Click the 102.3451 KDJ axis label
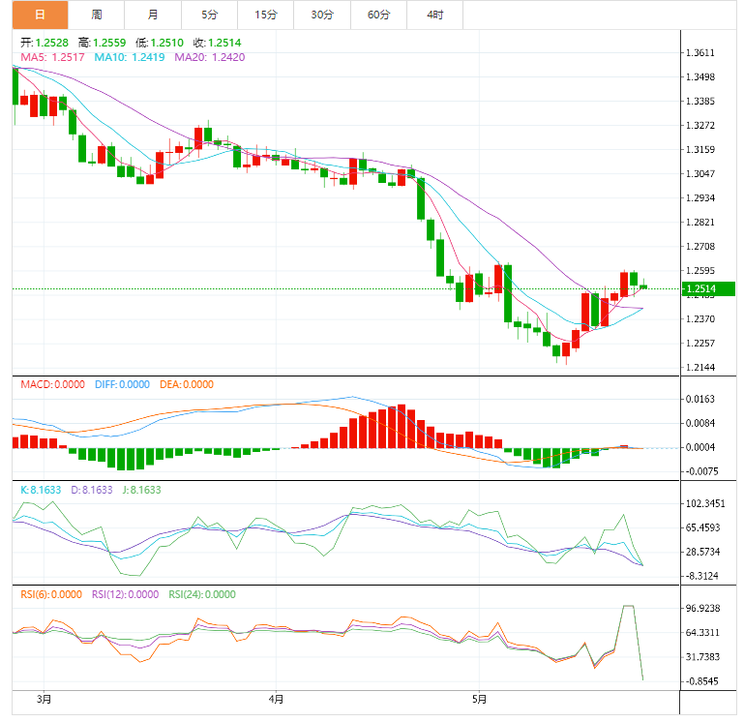 (705, 503)
